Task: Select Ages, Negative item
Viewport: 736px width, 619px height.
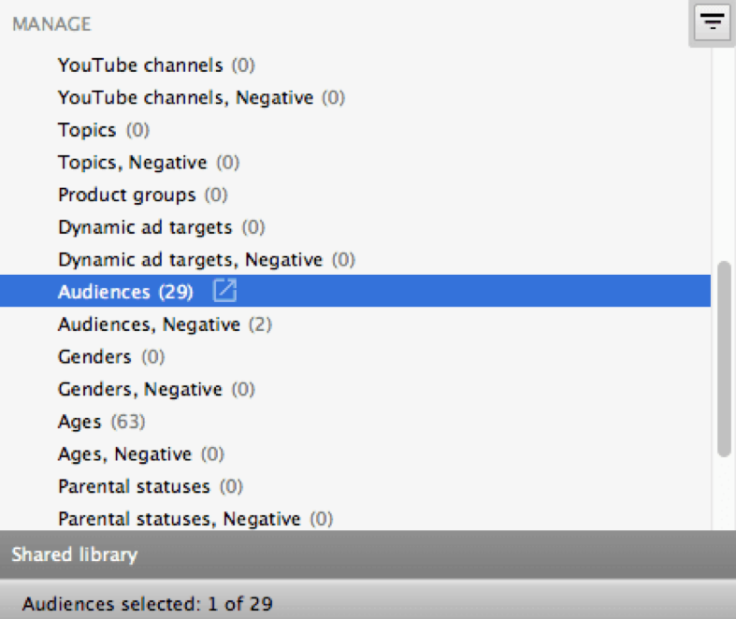Action: [124, 454]
